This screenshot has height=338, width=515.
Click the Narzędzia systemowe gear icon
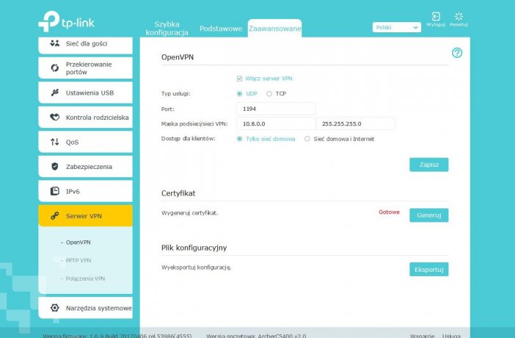coord(54,308)
